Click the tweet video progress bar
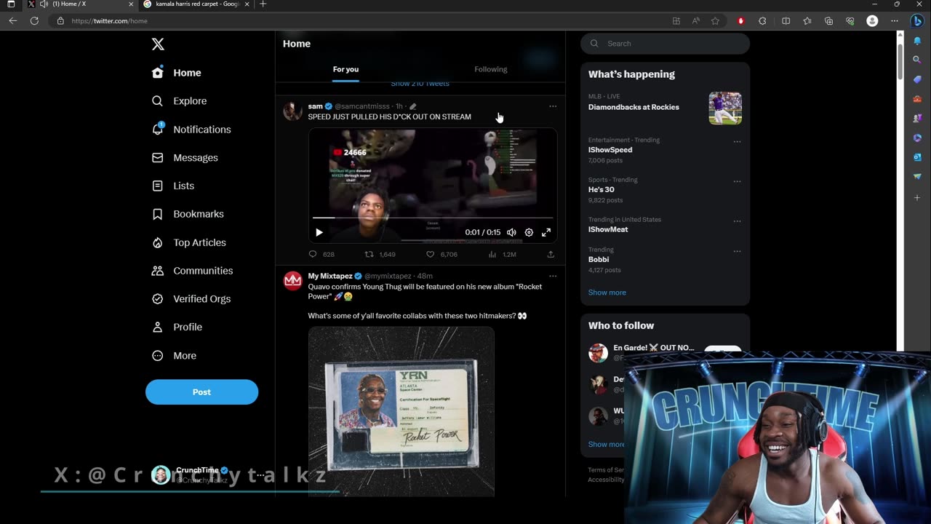 (x=433, y=218)
